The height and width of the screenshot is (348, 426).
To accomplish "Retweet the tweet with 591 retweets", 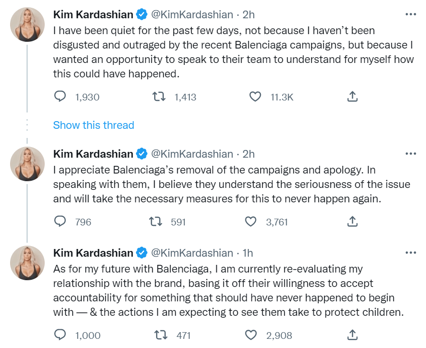I will (x=156, y=222).
